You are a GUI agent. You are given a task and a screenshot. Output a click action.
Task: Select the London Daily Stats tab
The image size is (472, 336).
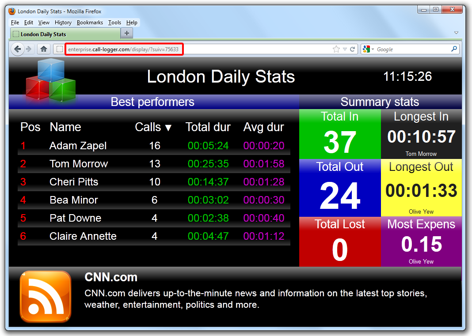click(62, 33)
